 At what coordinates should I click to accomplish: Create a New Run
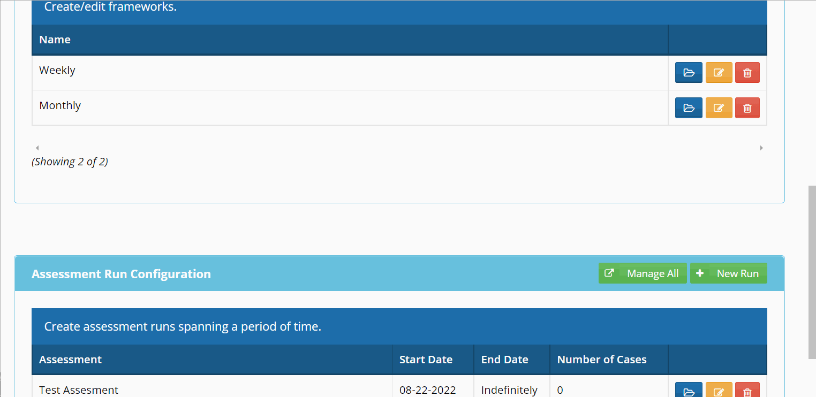[x=729, y=273]
